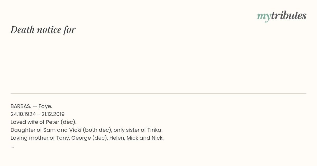Screen dimensions: 317x166
Task: Click "Mick and Nick" at line end
Action: pos(145,138)
